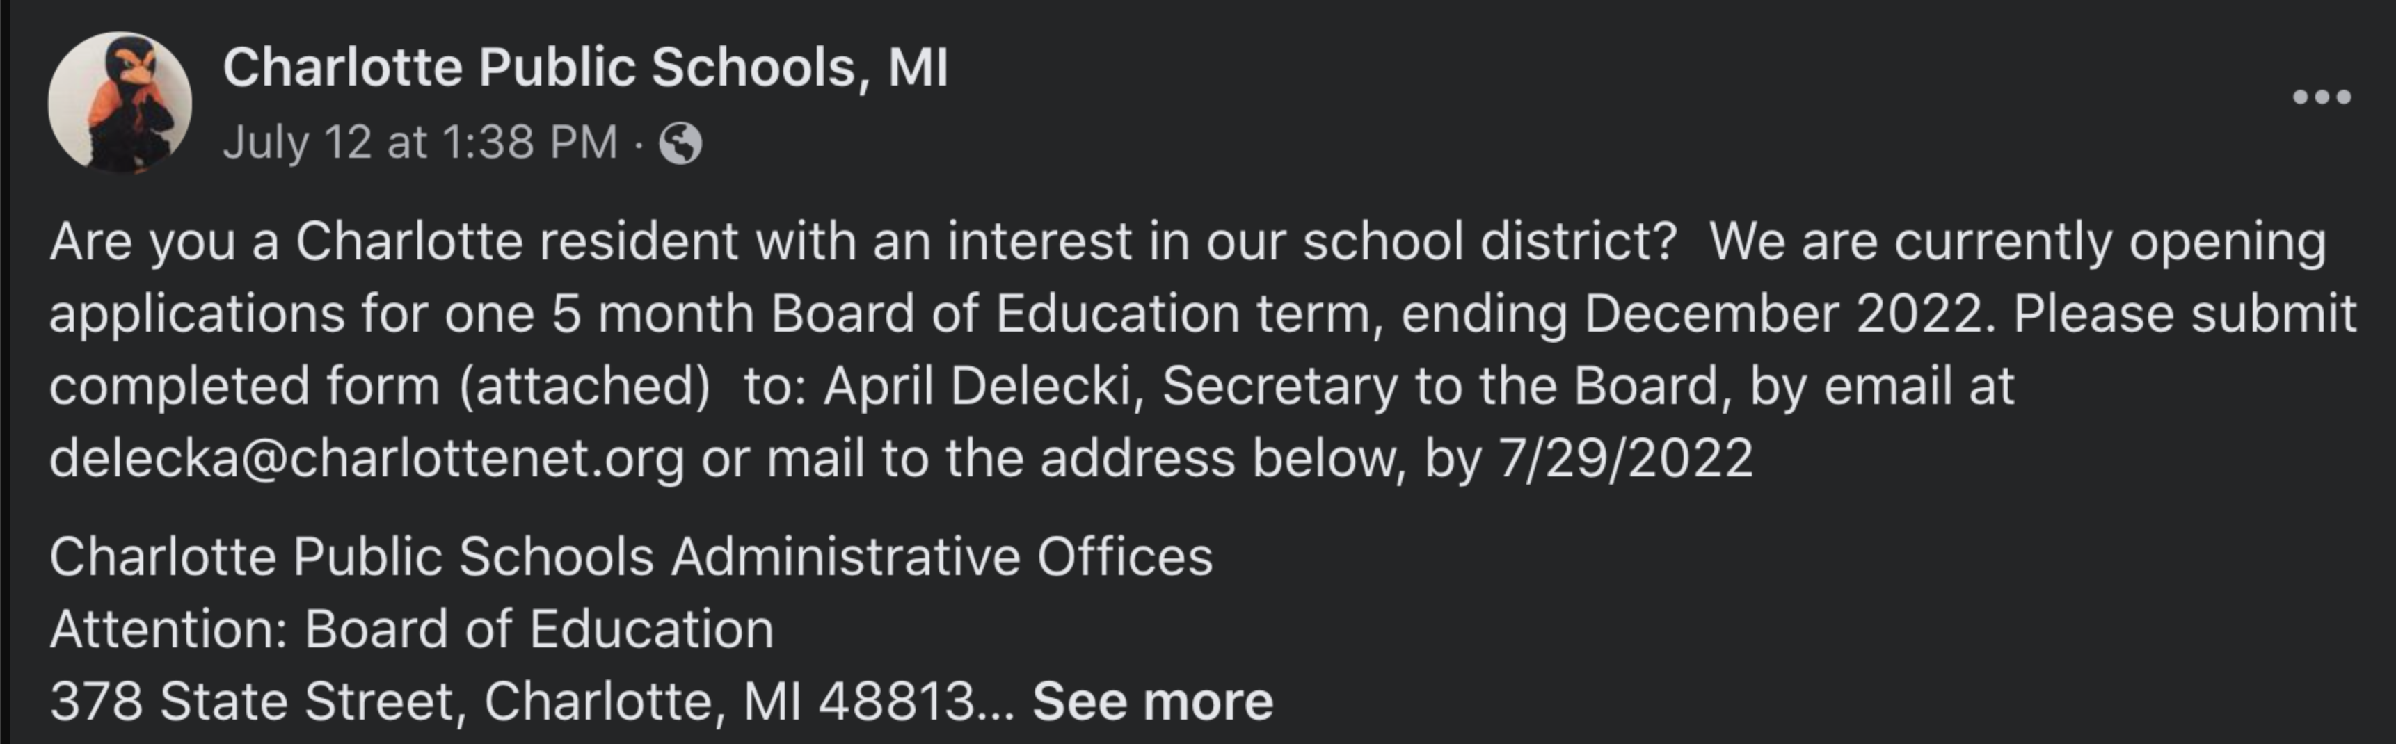Click the globe public audience icon
This screenshot has height=744, width=2396.
pyautogui.click(x=680, y=144)
